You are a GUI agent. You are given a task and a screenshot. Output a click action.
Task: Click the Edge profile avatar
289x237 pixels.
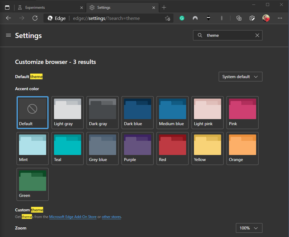tap(266, 18)
